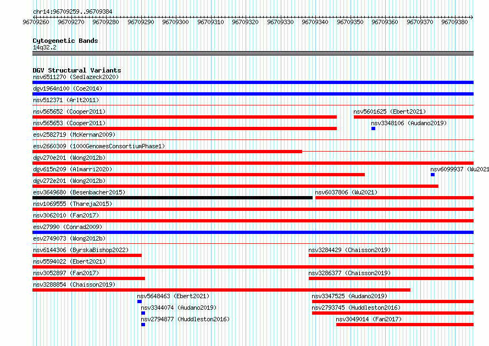Open variant nsv6511270 (Sedlazeck2020) label
489x346 pixels.
76,77
